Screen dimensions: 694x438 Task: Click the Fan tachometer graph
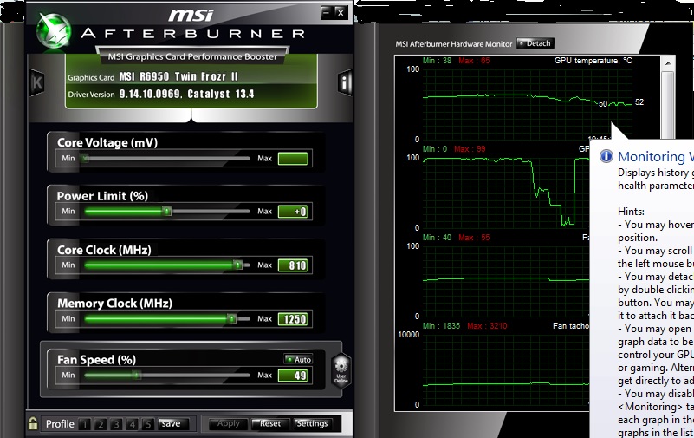(x=506, y=369)
